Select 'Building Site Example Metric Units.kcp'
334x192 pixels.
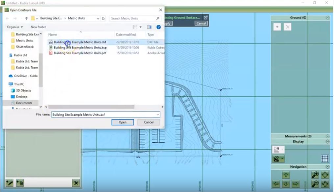tap(80, 48)
